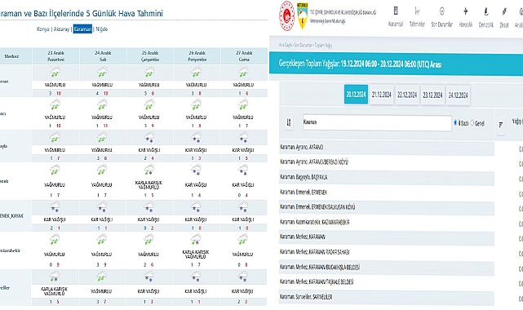Open the Niğde forecast link
Image resolution: width=523 pixels, height=310 pixels.
tap(102, 29)
